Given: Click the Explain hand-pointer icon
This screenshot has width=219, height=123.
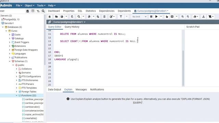Looking at the screenshot, I should click(x=167, y=17).
